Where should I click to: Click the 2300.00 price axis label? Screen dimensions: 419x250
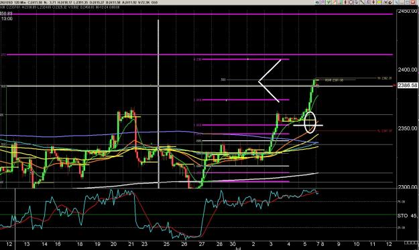[x=407, y=187]
